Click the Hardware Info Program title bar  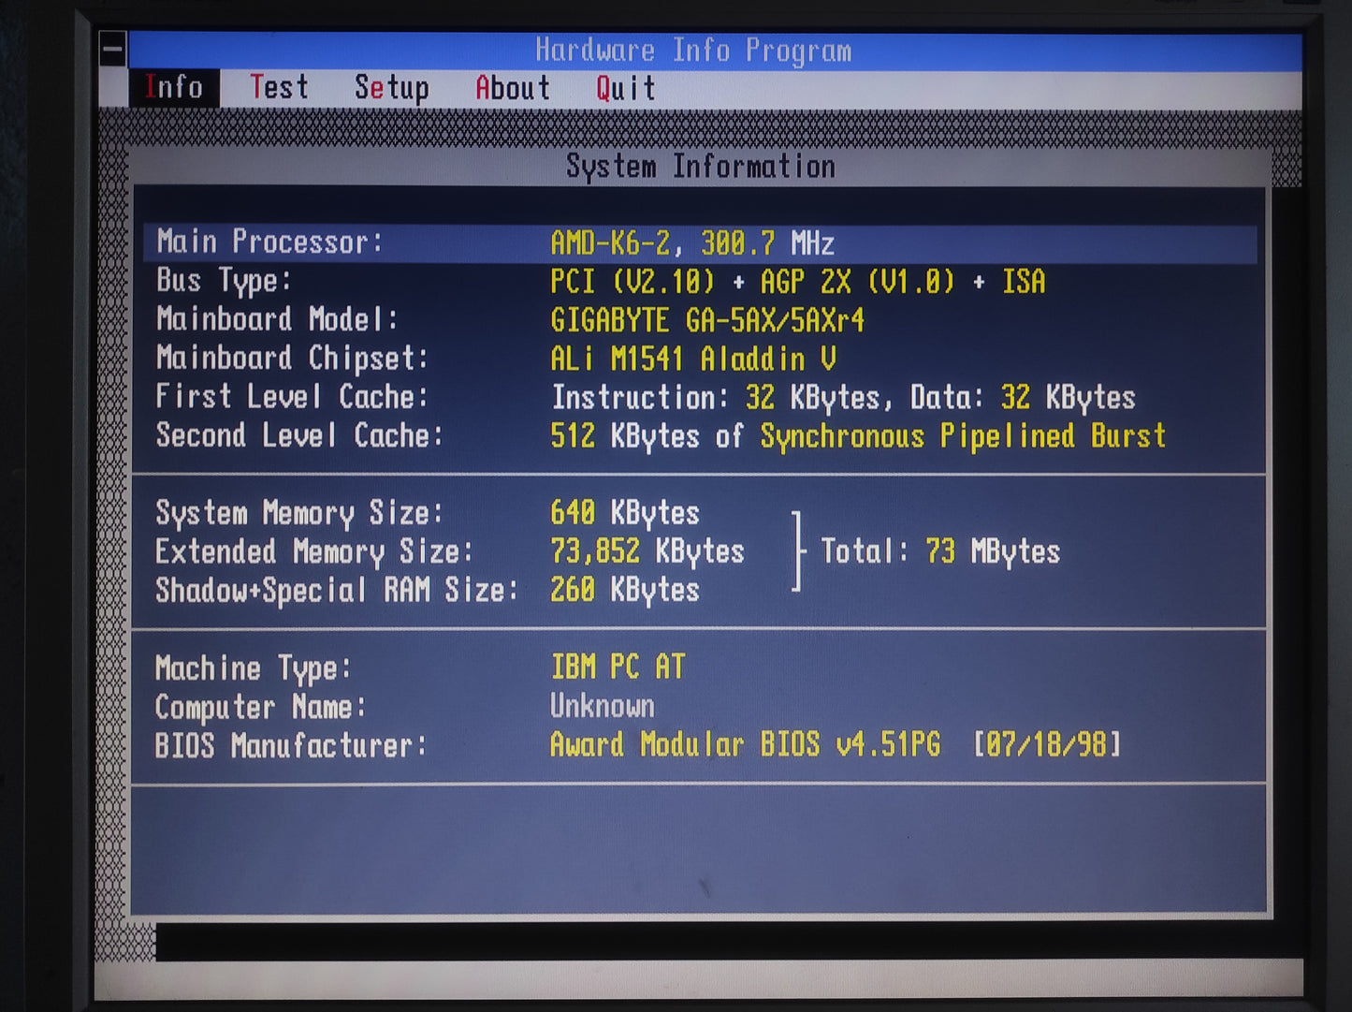[x=693, y=51]
